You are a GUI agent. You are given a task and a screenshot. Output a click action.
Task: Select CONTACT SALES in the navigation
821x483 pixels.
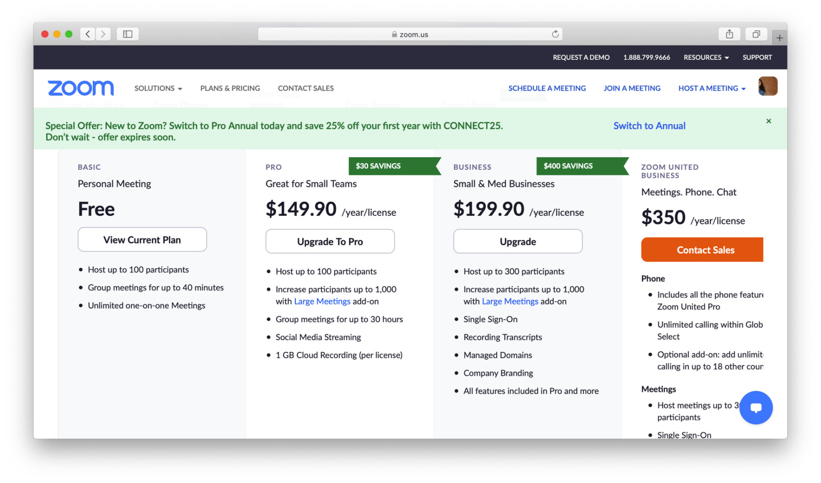click(x=305, y=88)
